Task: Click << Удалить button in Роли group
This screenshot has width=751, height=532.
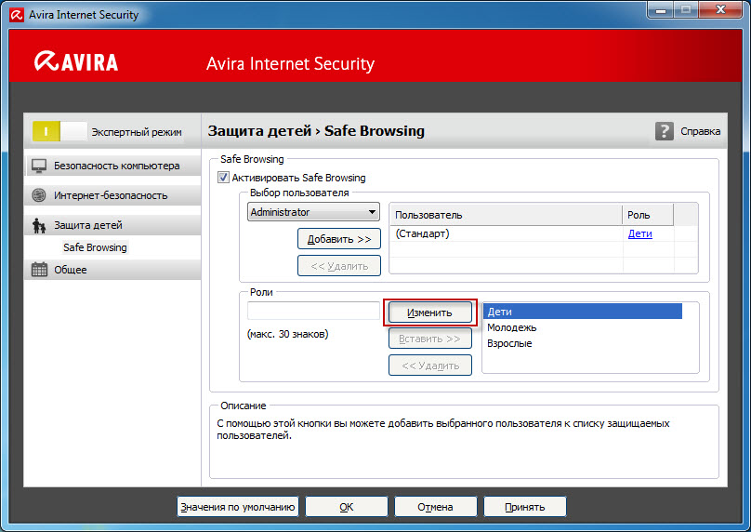Action: 429,366
